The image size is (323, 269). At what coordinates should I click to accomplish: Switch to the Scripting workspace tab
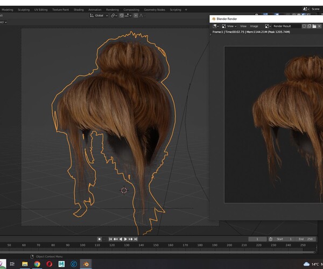coord(175,10)
